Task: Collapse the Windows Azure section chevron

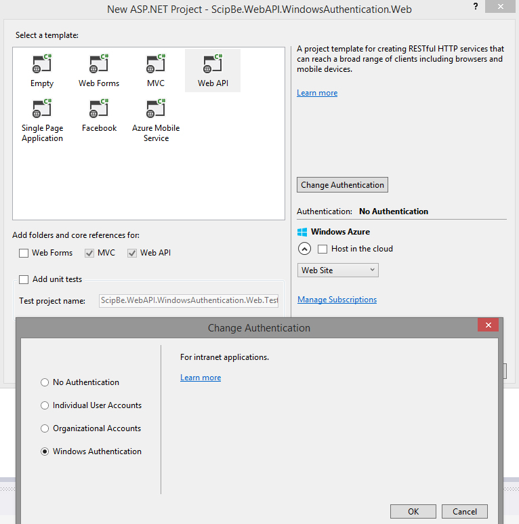Action: tap(304, 249)
